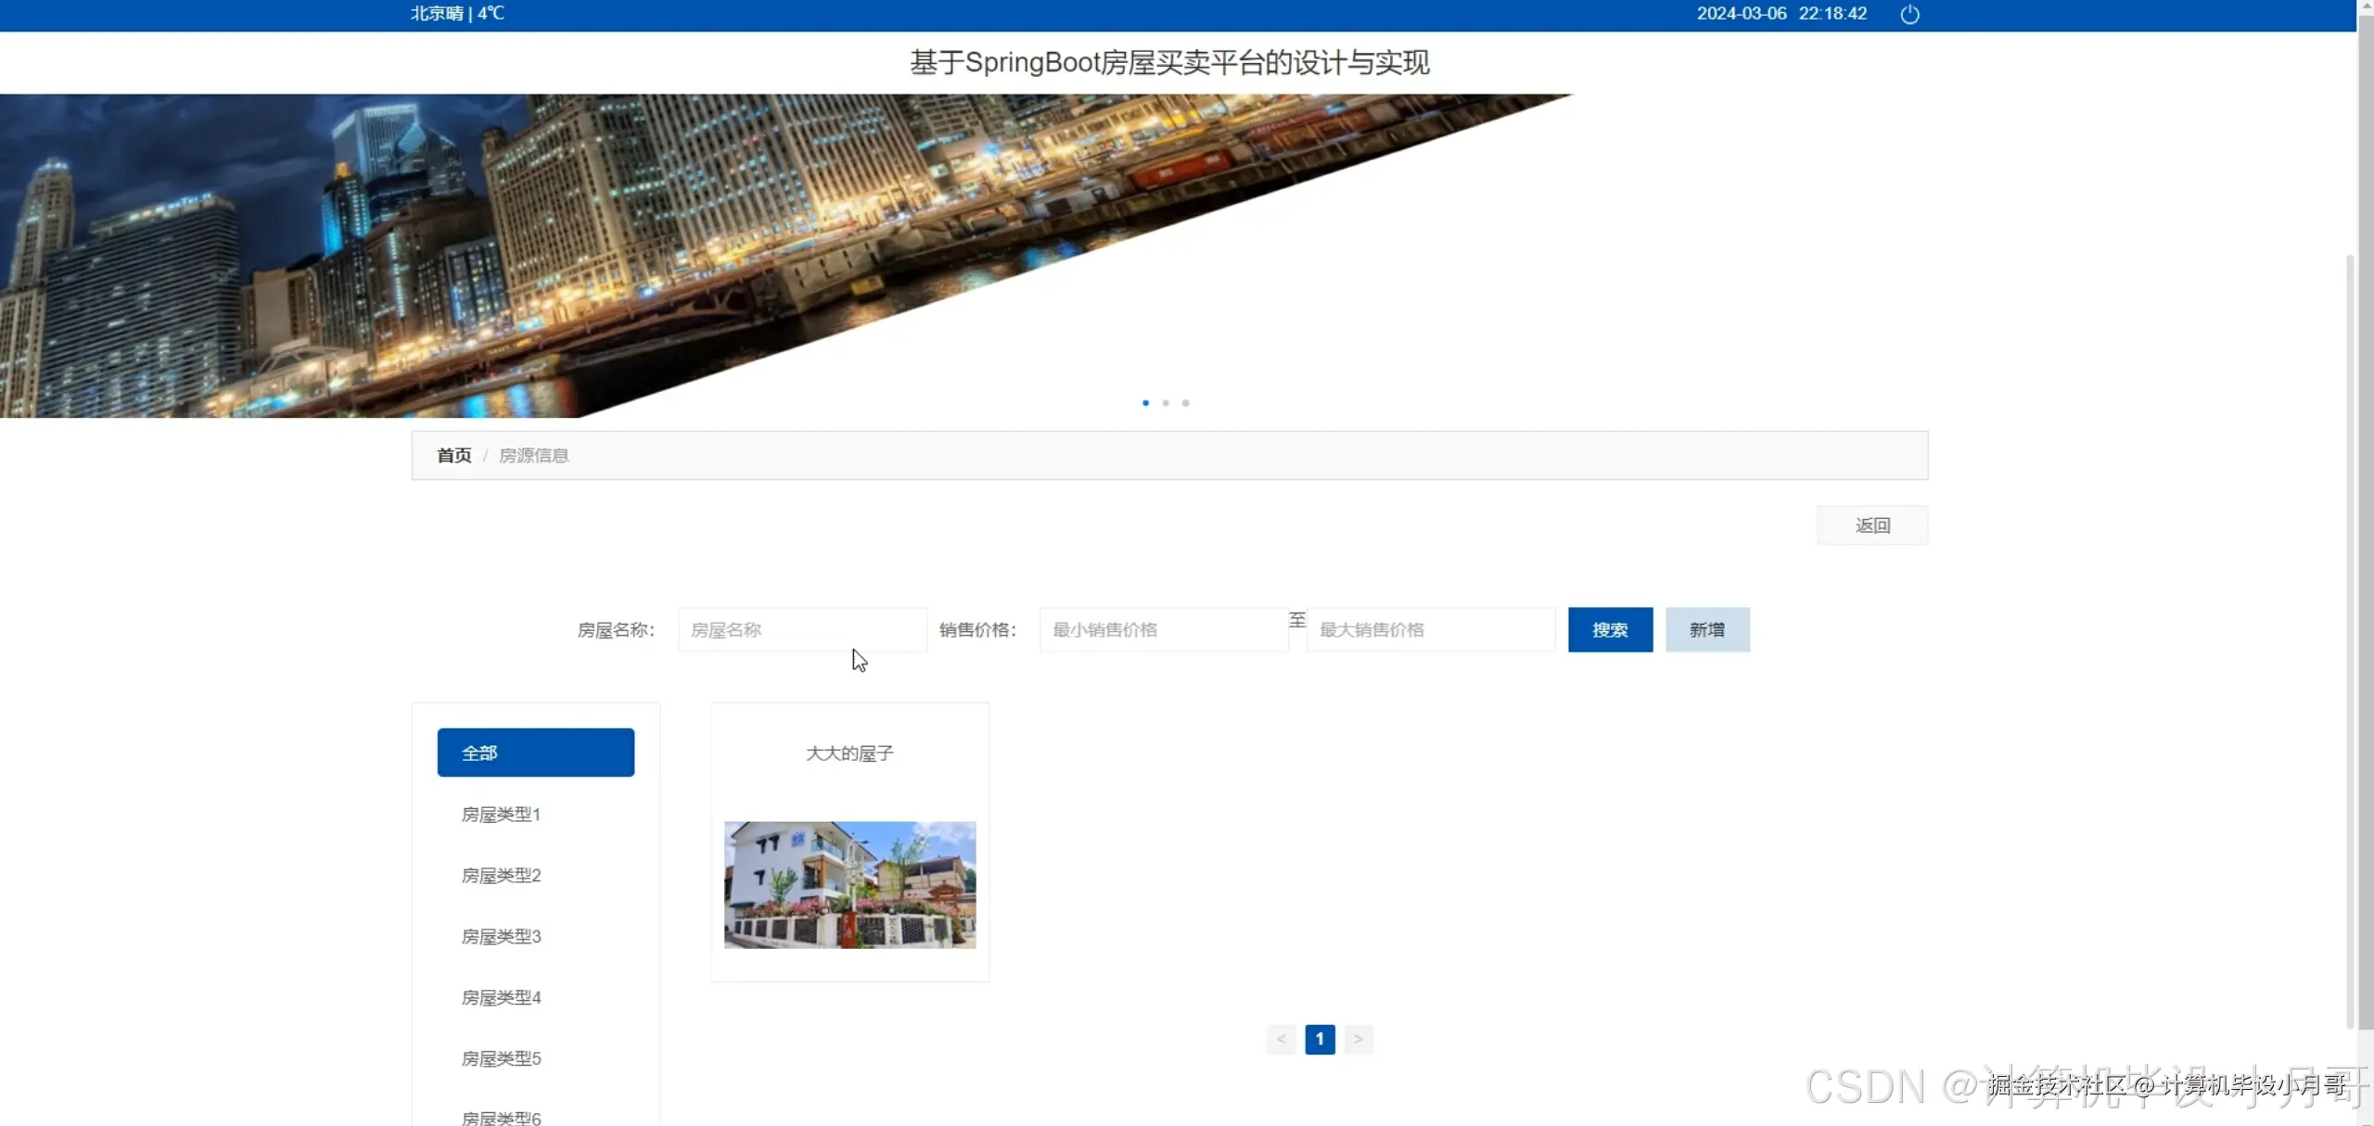The height and width of the screenshot is (1126, 2374).
Task: Click the weather display 北京晴 | 4℃
Action: pyautogui.click(x=456, y=14)
